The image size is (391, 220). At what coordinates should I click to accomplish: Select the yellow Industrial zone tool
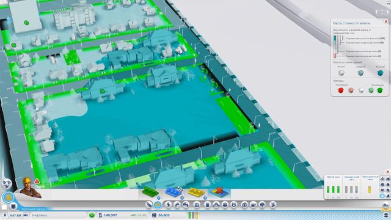pos(196,193)
